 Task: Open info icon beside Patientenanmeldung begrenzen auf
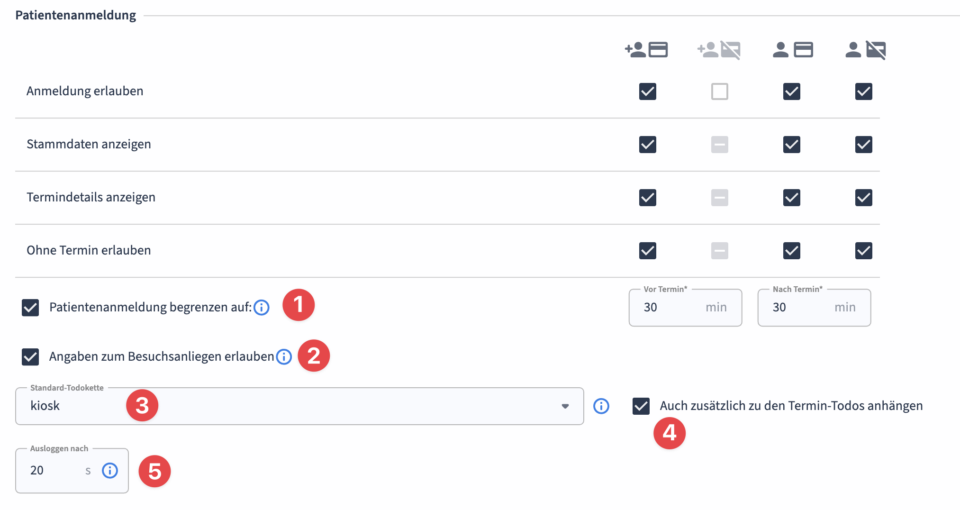[x=262, y=308]
